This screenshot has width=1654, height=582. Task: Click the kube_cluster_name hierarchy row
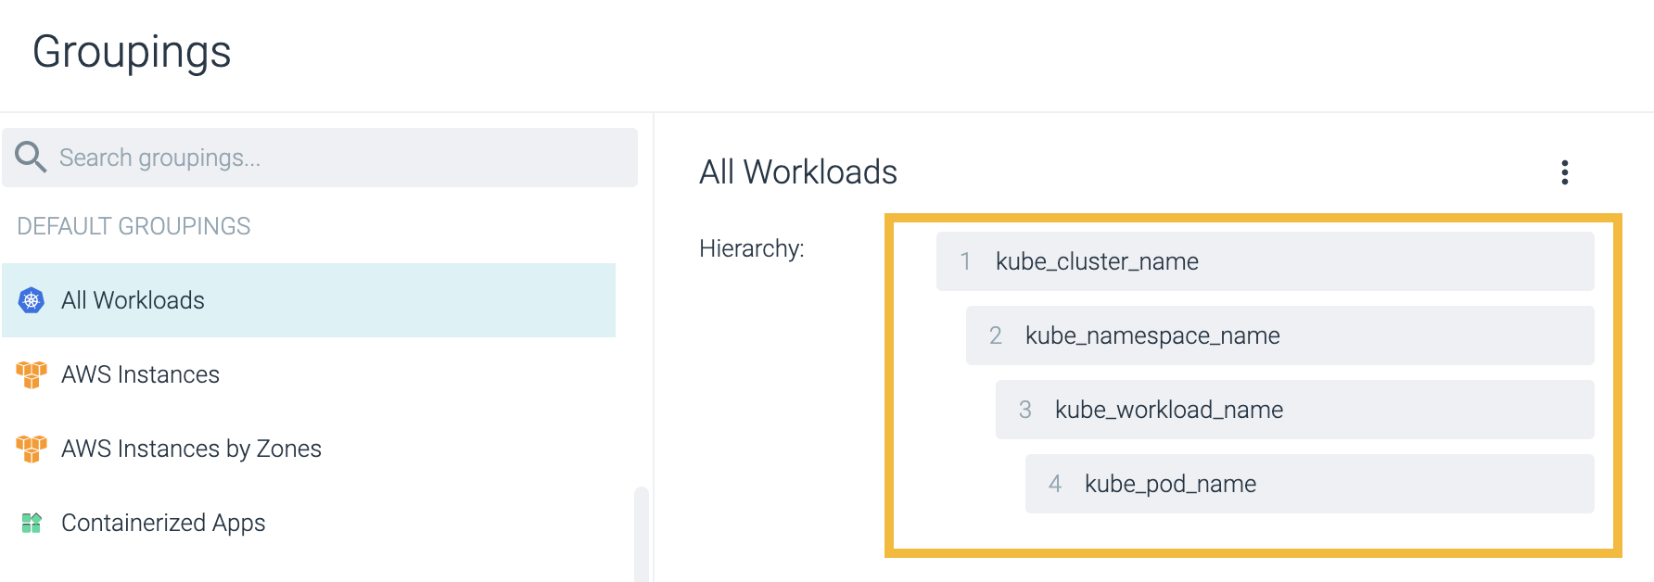click(x=1266, y=261)
